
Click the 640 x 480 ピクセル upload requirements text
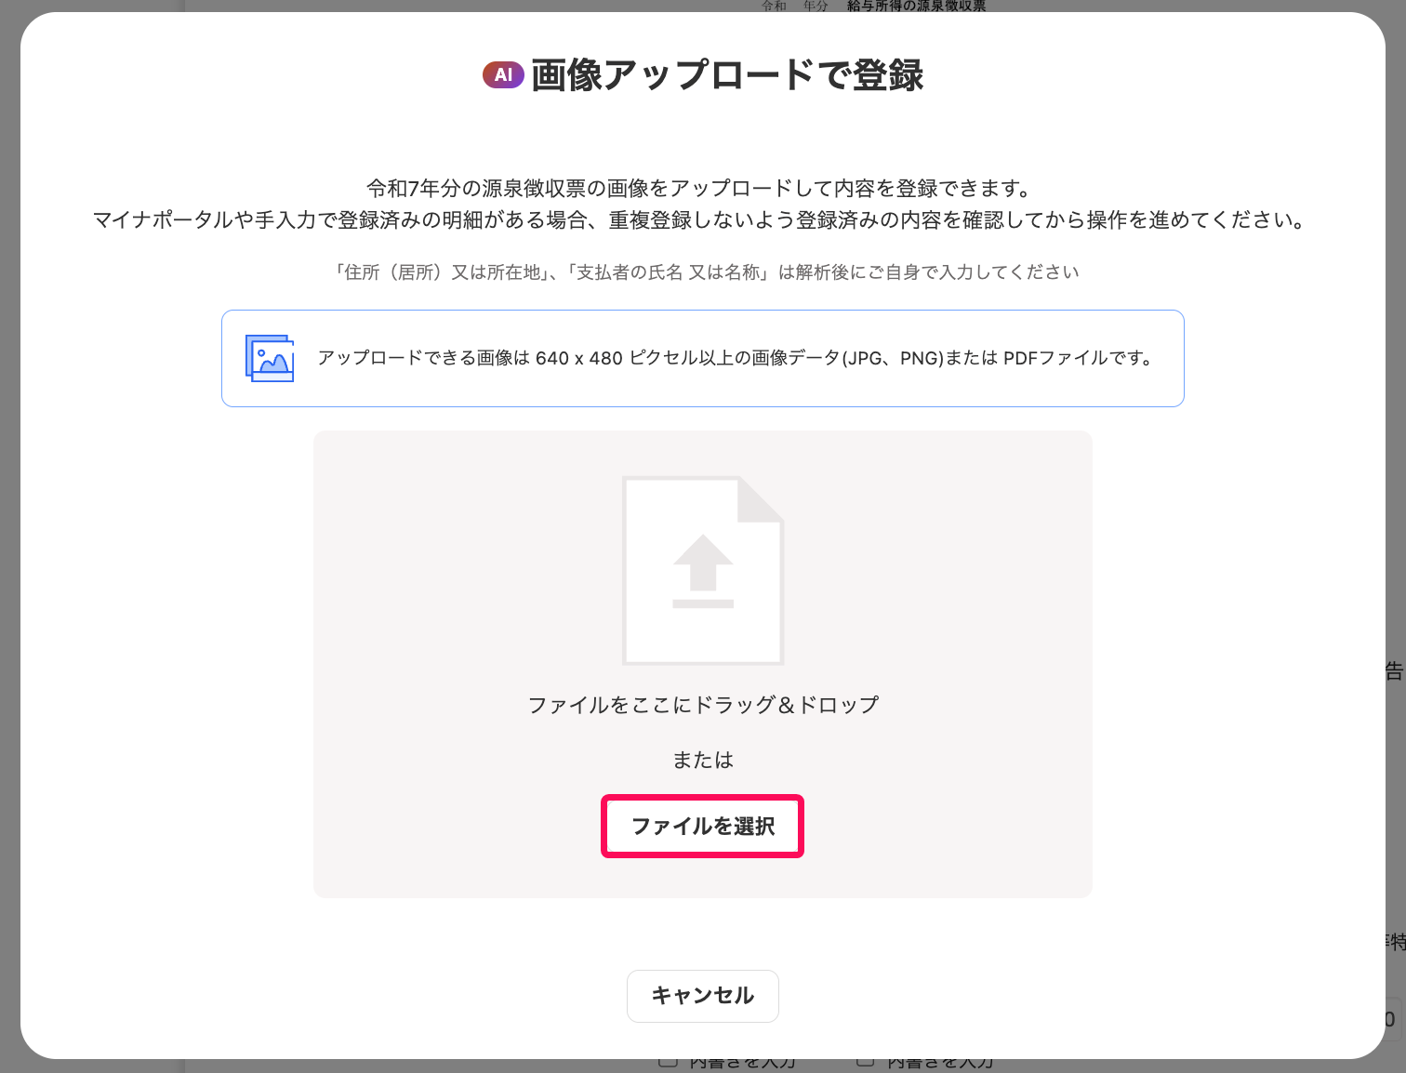(x=735, y=358)
